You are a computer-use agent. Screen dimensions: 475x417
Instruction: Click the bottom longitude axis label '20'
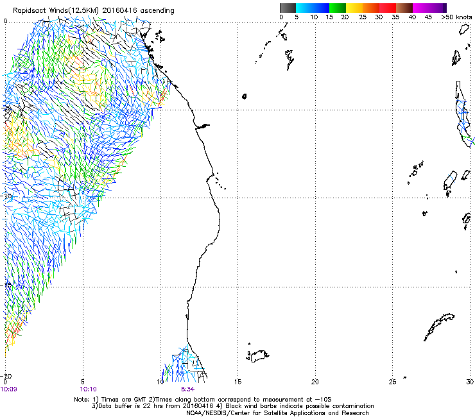click(315, 382)
